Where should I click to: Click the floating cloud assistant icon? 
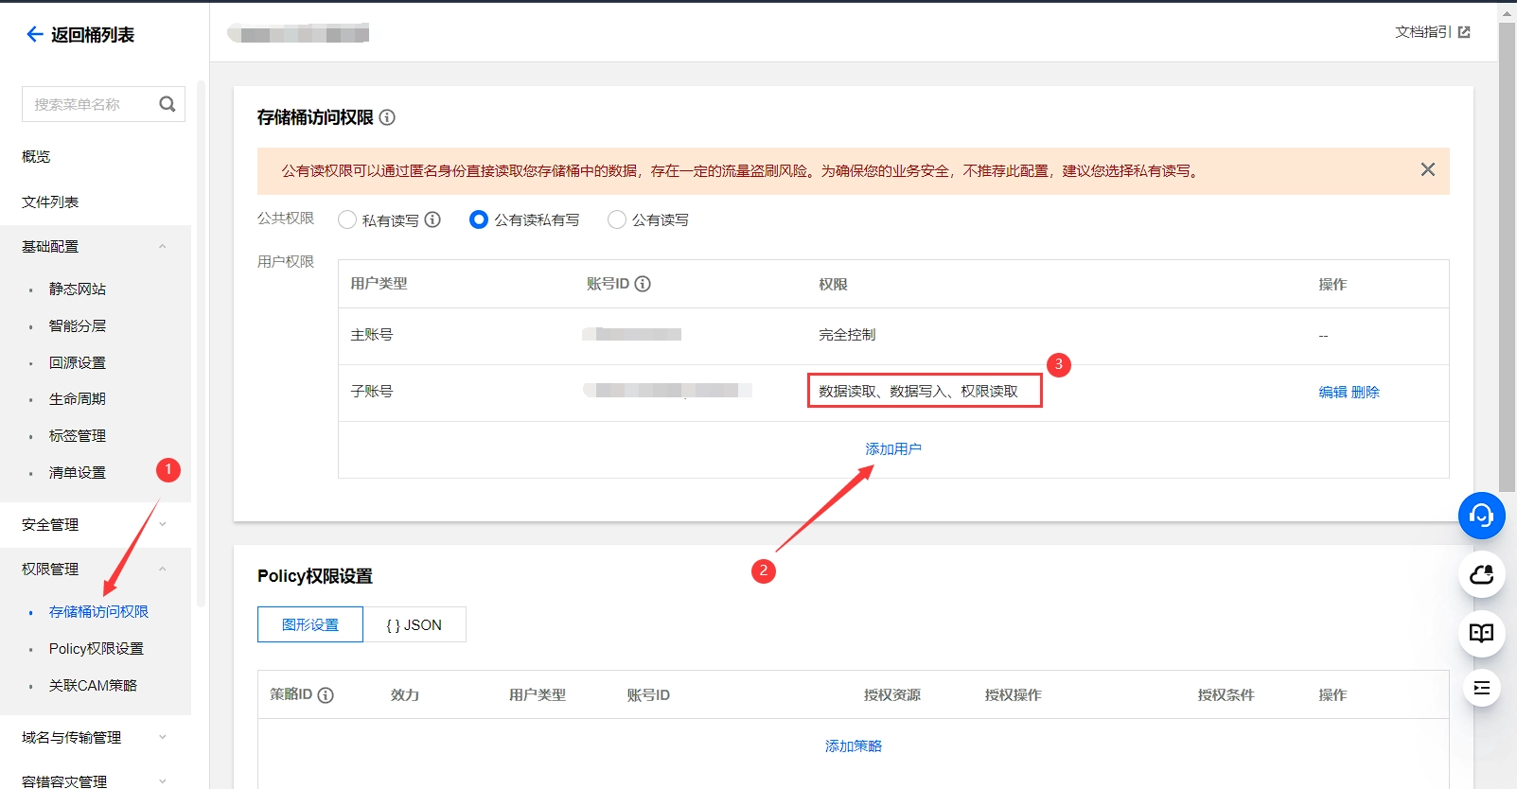1481,574
